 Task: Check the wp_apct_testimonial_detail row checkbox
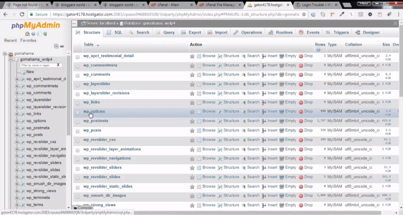(x=78, y=57)
